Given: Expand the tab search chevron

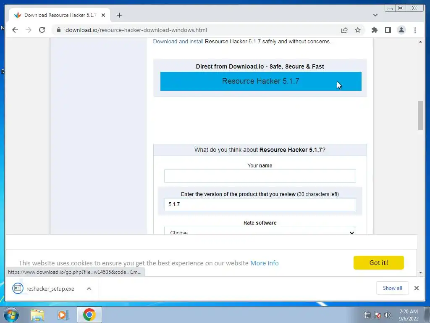Looking at the screenshot, I should pos(375,15).
